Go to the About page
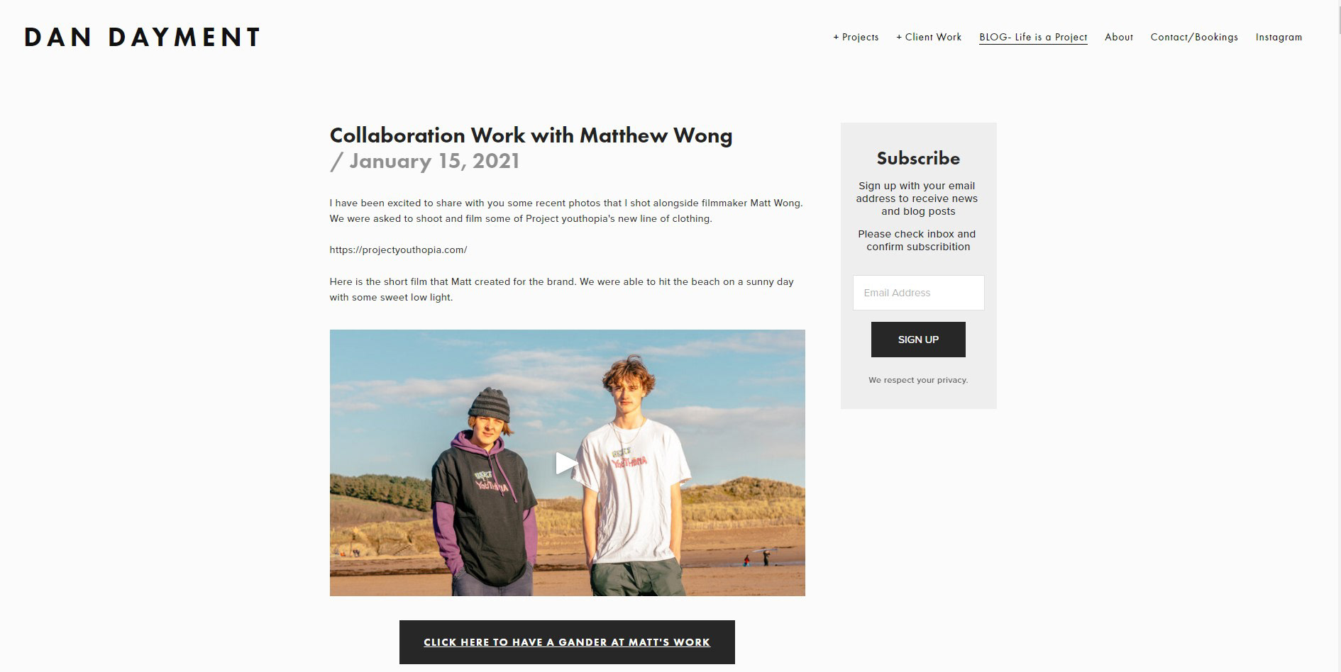 pos(1119,37)
